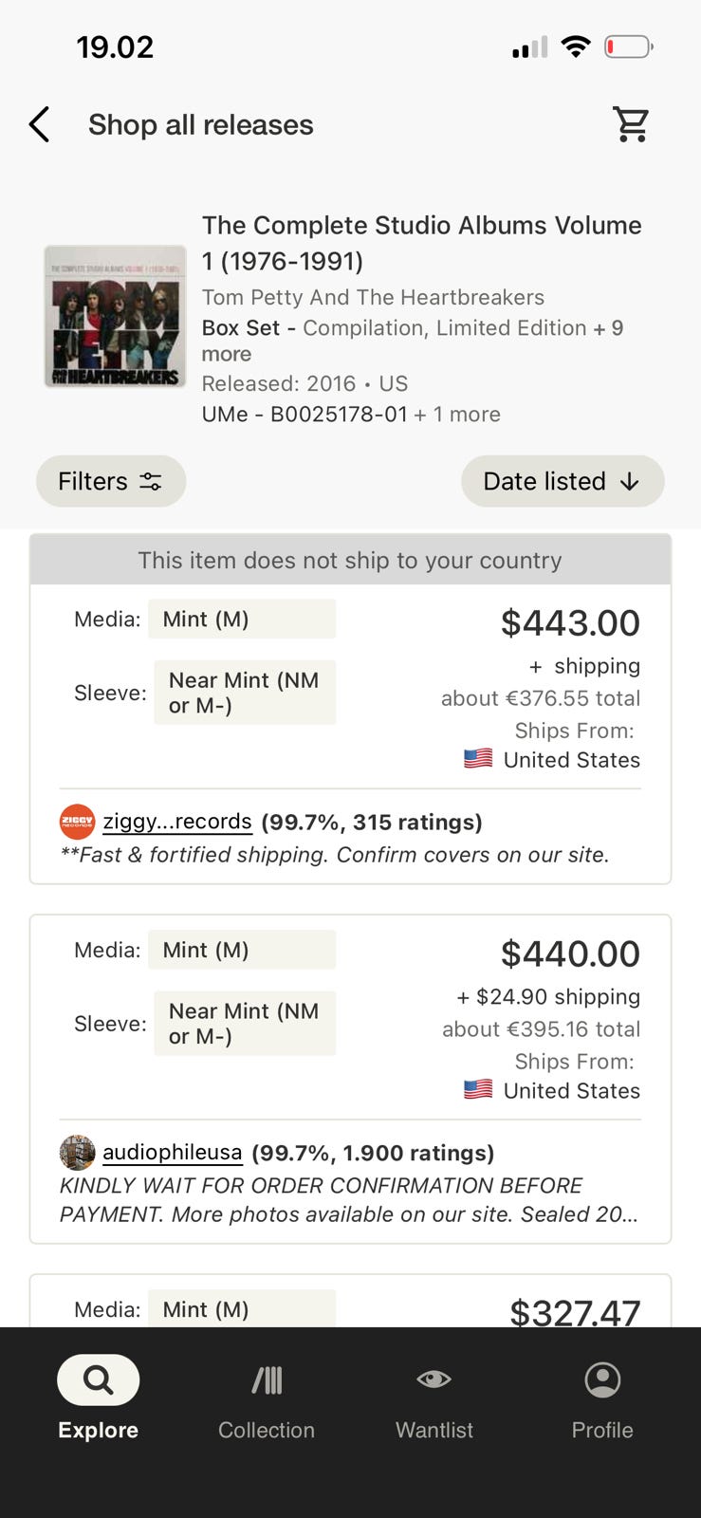Tap the release title text

[x=421, y=243]
